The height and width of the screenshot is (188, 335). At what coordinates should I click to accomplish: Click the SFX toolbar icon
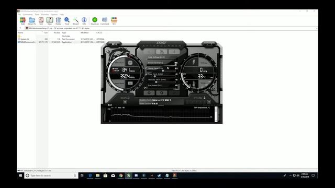pyautogui.click(x=114, y=21)
